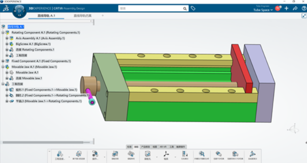The height and width of the screenshot is (163, 307).
Task: Click the 工程连接 toolbar icon
Action: coord(60,154)
